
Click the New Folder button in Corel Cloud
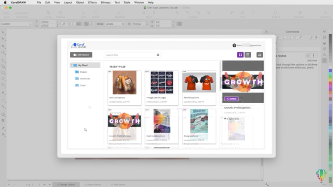point(81,55)
